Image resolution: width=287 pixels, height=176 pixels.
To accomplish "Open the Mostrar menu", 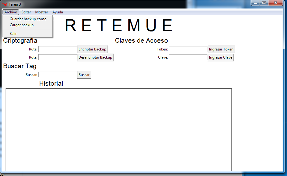I will (41, 12).
